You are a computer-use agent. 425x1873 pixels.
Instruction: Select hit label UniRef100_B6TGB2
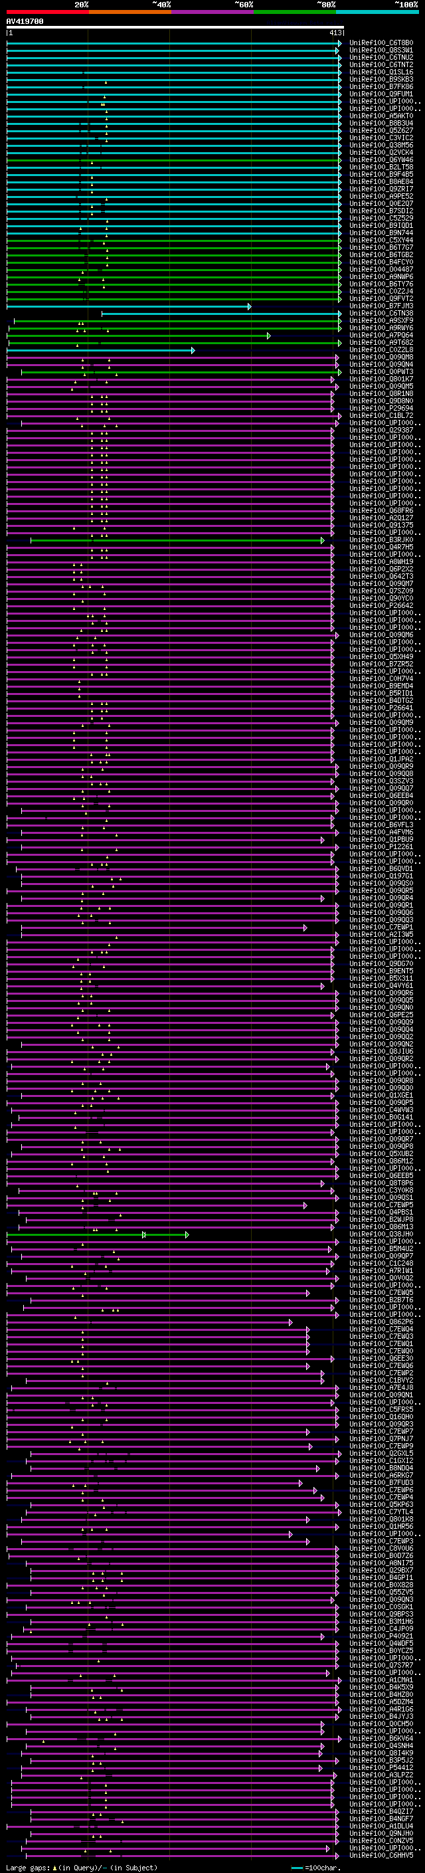[x=381, y=255]
